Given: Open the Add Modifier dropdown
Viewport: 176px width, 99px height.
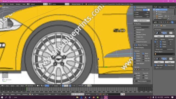Looking at the screenshot, I should pos(164,30).
